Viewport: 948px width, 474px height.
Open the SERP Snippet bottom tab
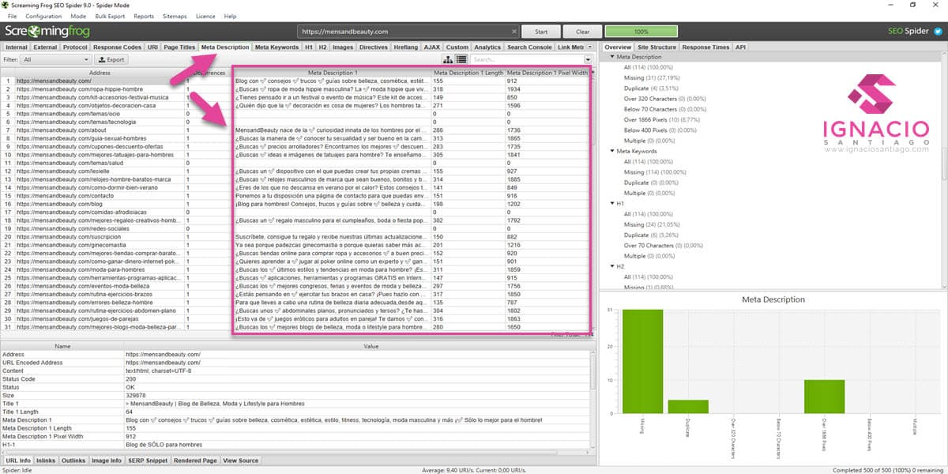pos(148,460)
